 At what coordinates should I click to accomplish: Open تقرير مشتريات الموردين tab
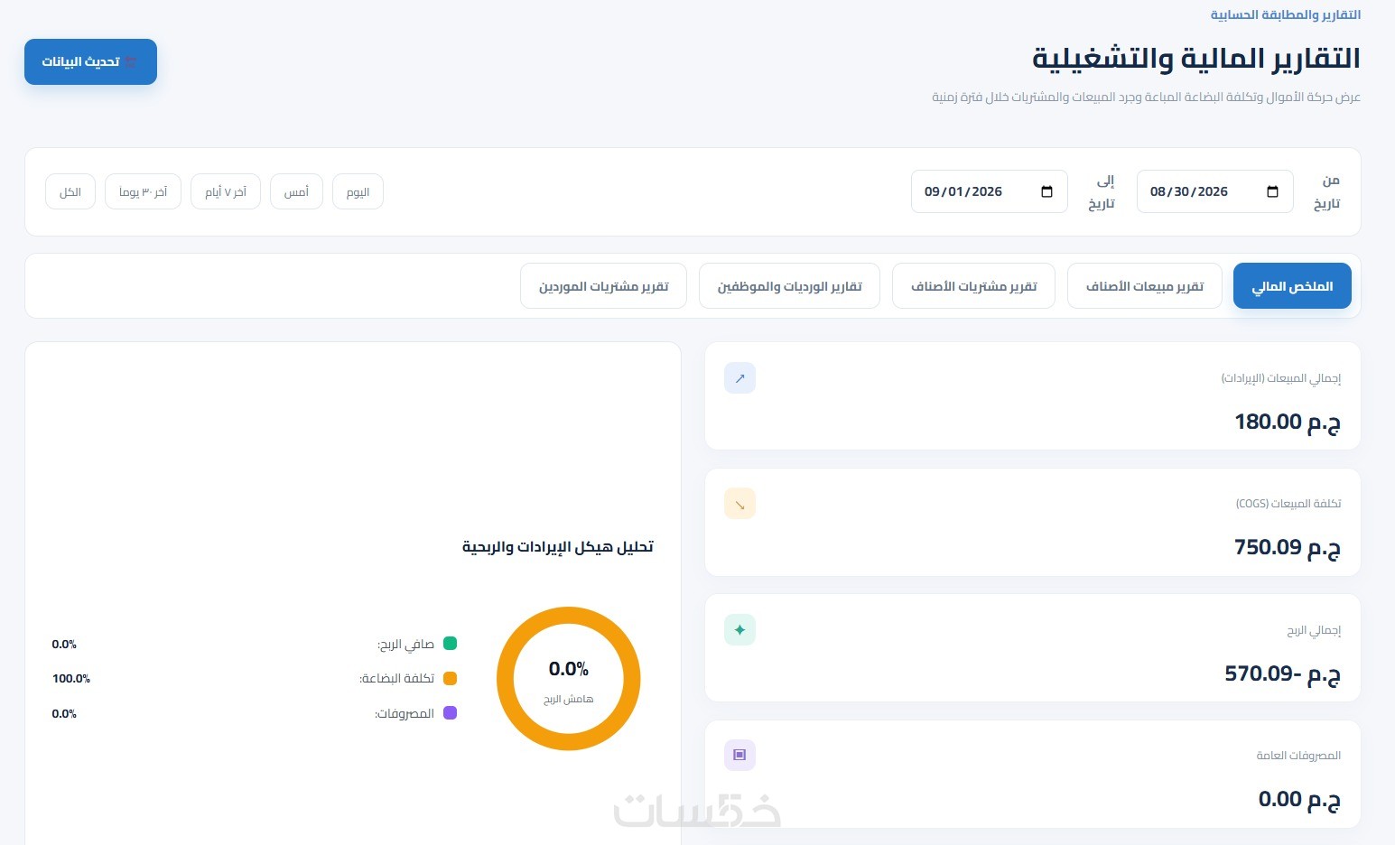[603, 286]
